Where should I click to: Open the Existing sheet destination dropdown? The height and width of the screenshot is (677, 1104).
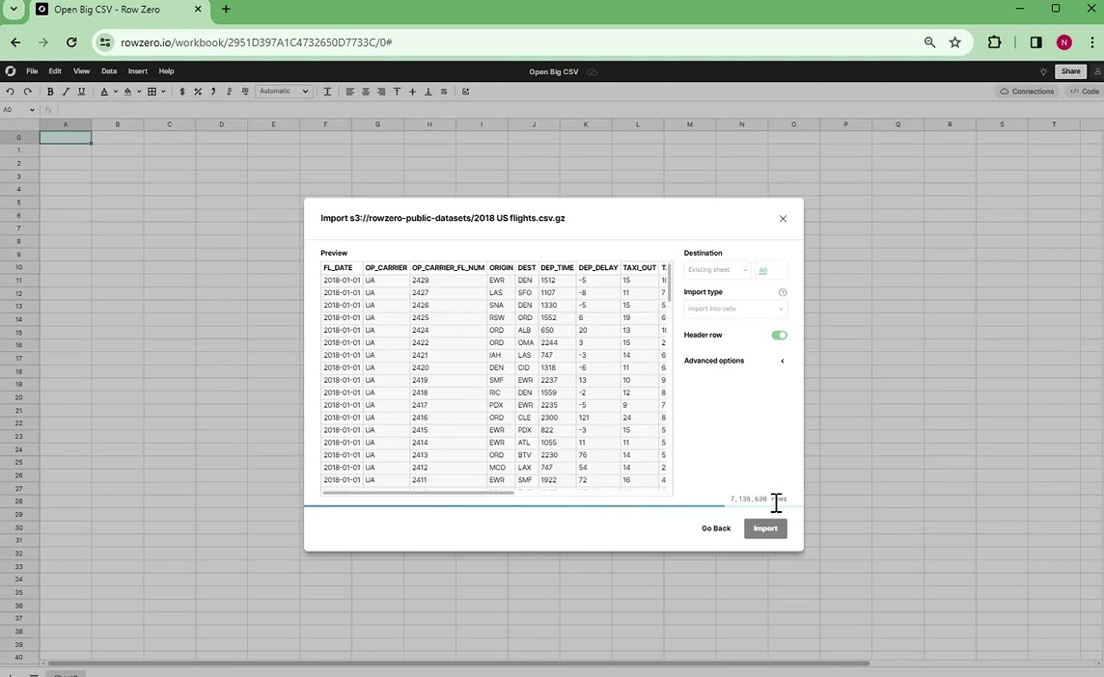(717, 270)
